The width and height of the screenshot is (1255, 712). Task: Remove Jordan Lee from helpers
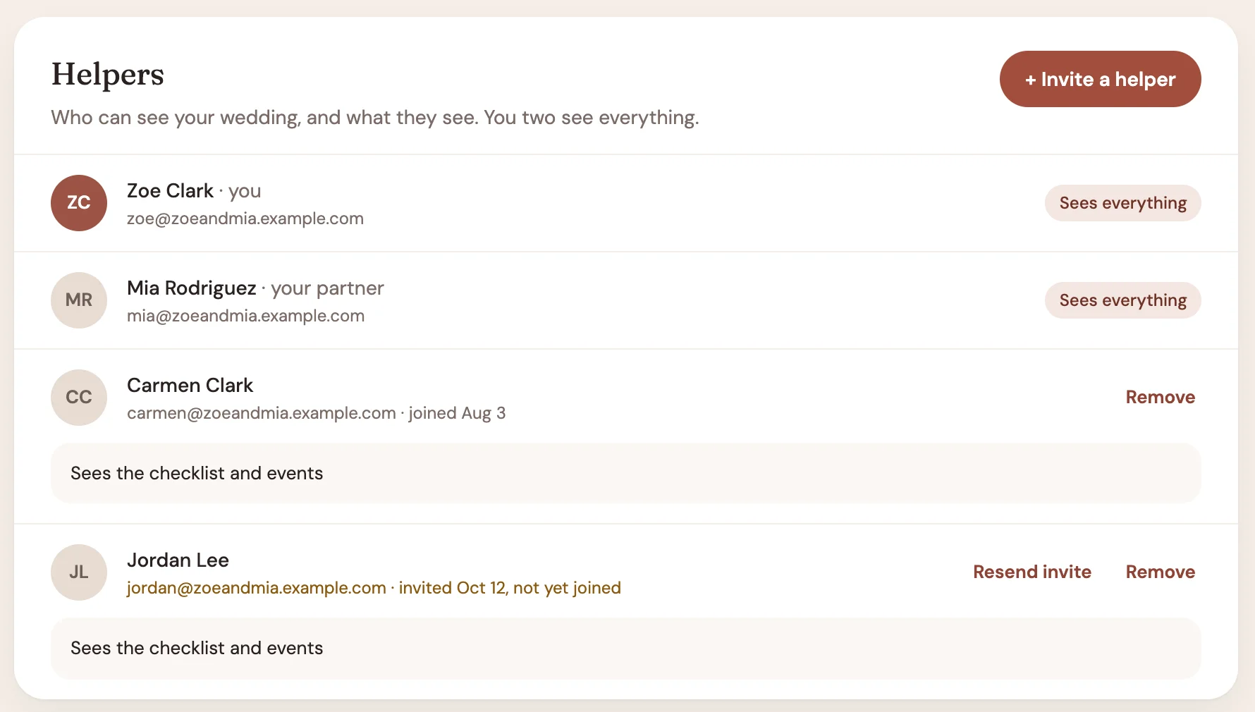[x=1160, y=572]
